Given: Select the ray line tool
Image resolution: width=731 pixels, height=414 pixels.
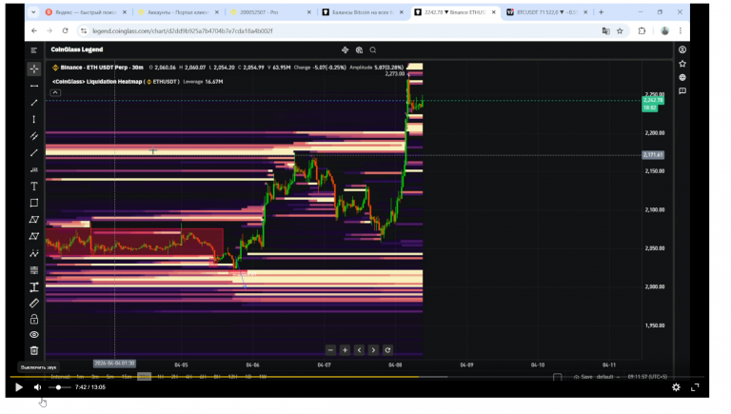Looking at the screenshot, I should pyautogui.click(x=34, y=153).
